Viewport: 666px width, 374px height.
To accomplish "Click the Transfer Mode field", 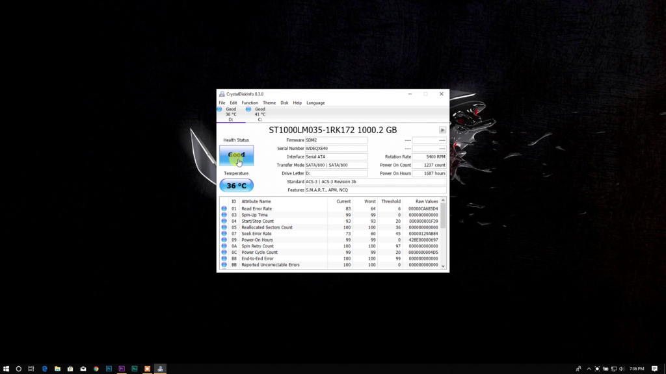I will pyautogui.click(x=336, y=165).
